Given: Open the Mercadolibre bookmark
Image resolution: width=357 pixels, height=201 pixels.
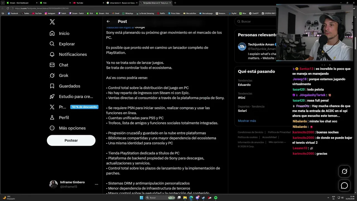Looking at the screenshot, I should click(x=190, y=13).
